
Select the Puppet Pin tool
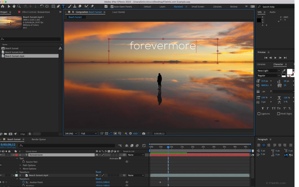(92, 6)
